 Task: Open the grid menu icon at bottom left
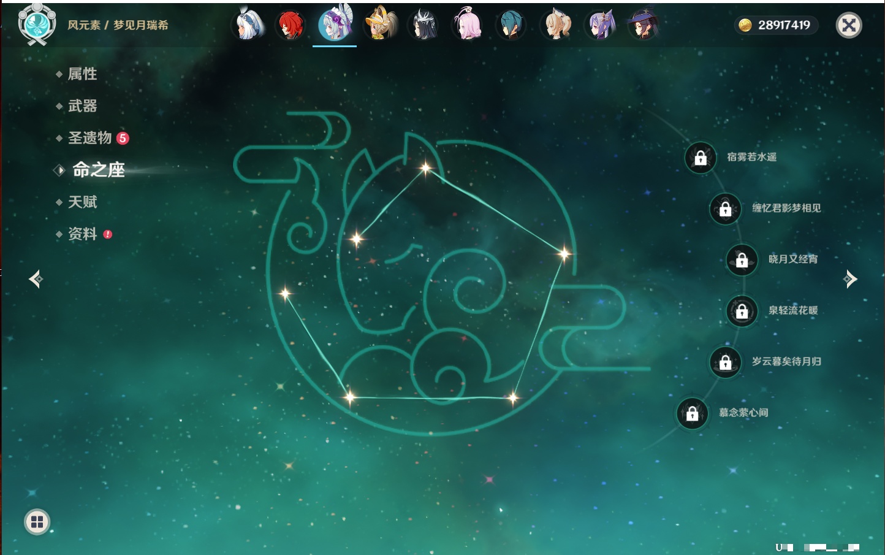37,522
